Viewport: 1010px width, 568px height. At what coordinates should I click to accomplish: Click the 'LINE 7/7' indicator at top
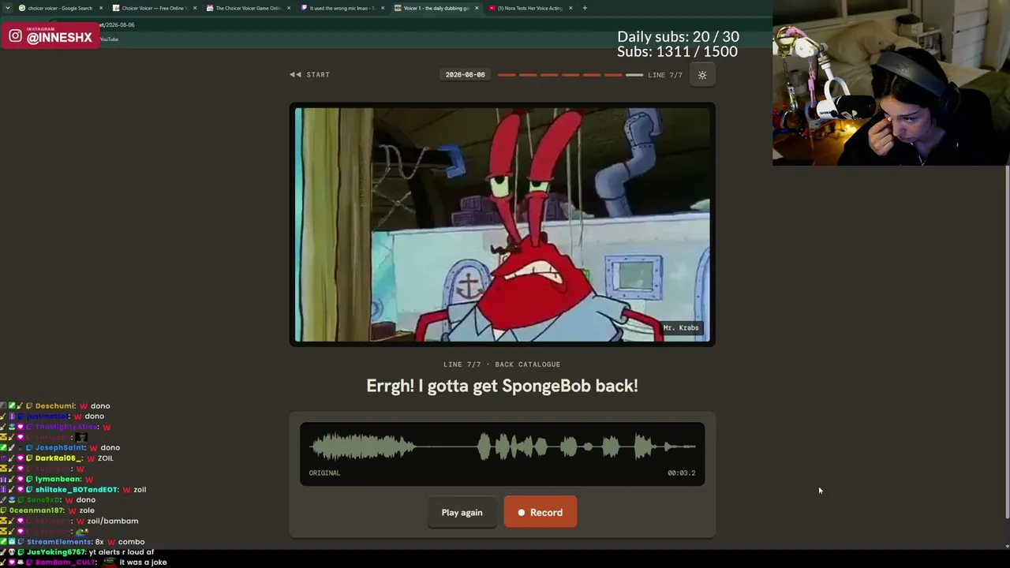(x=665, y=75)
